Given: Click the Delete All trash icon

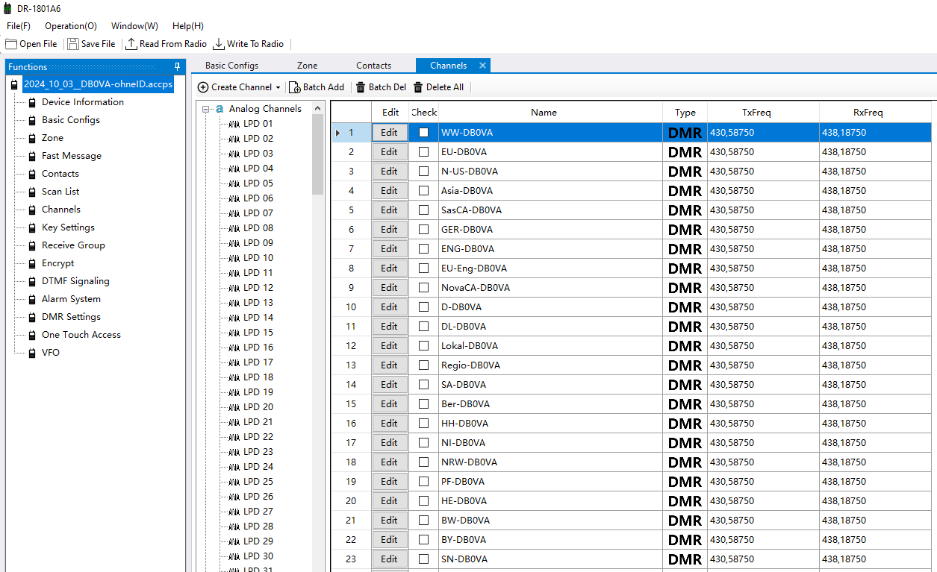Looking at the screenshot, I should pyautogui.click(x=418, y=87).
